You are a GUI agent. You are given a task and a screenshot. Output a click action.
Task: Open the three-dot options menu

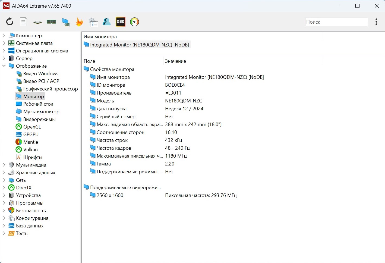376,22
